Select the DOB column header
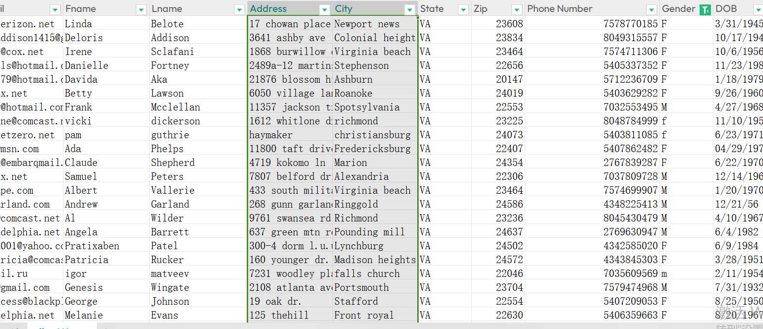 (x=738, y=8)
